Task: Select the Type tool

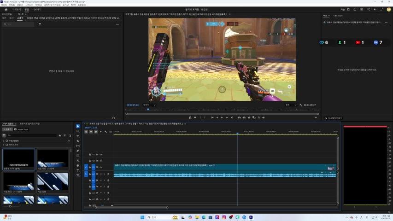Action: (x=78, y=170)
